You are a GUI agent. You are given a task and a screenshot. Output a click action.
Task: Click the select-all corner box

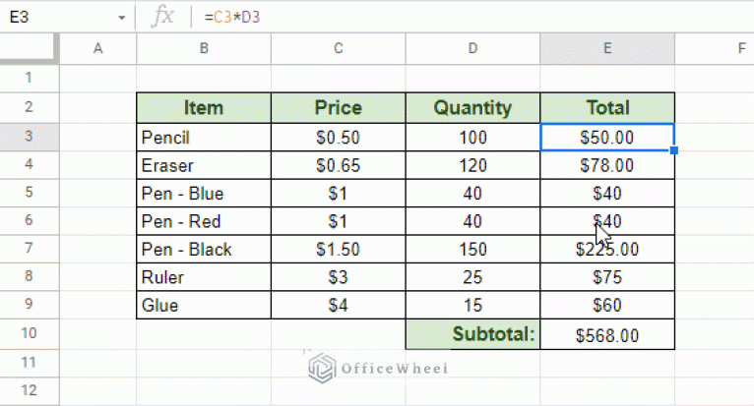point(29,48)
